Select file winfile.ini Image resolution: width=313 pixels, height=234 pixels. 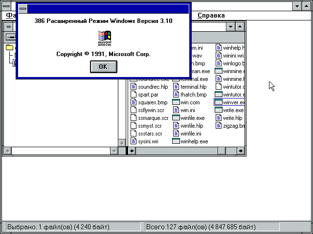[x=187, y=134]
